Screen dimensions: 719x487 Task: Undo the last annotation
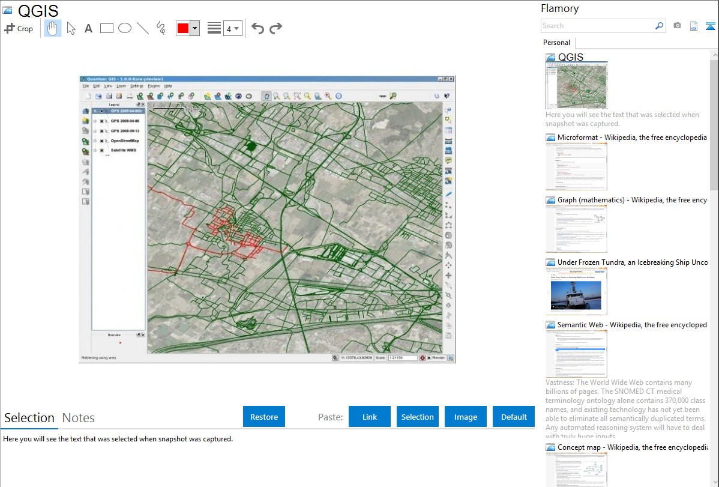tap(257, 28)
